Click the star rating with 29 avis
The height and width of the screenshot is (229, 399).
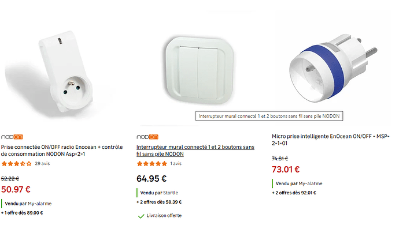pyautogui.click(x=17, y=164)
